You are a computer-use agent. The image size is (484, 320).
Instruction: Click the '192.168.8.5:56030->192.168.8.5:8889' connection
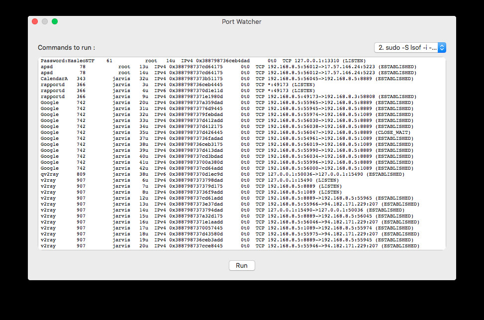(320, 120)
